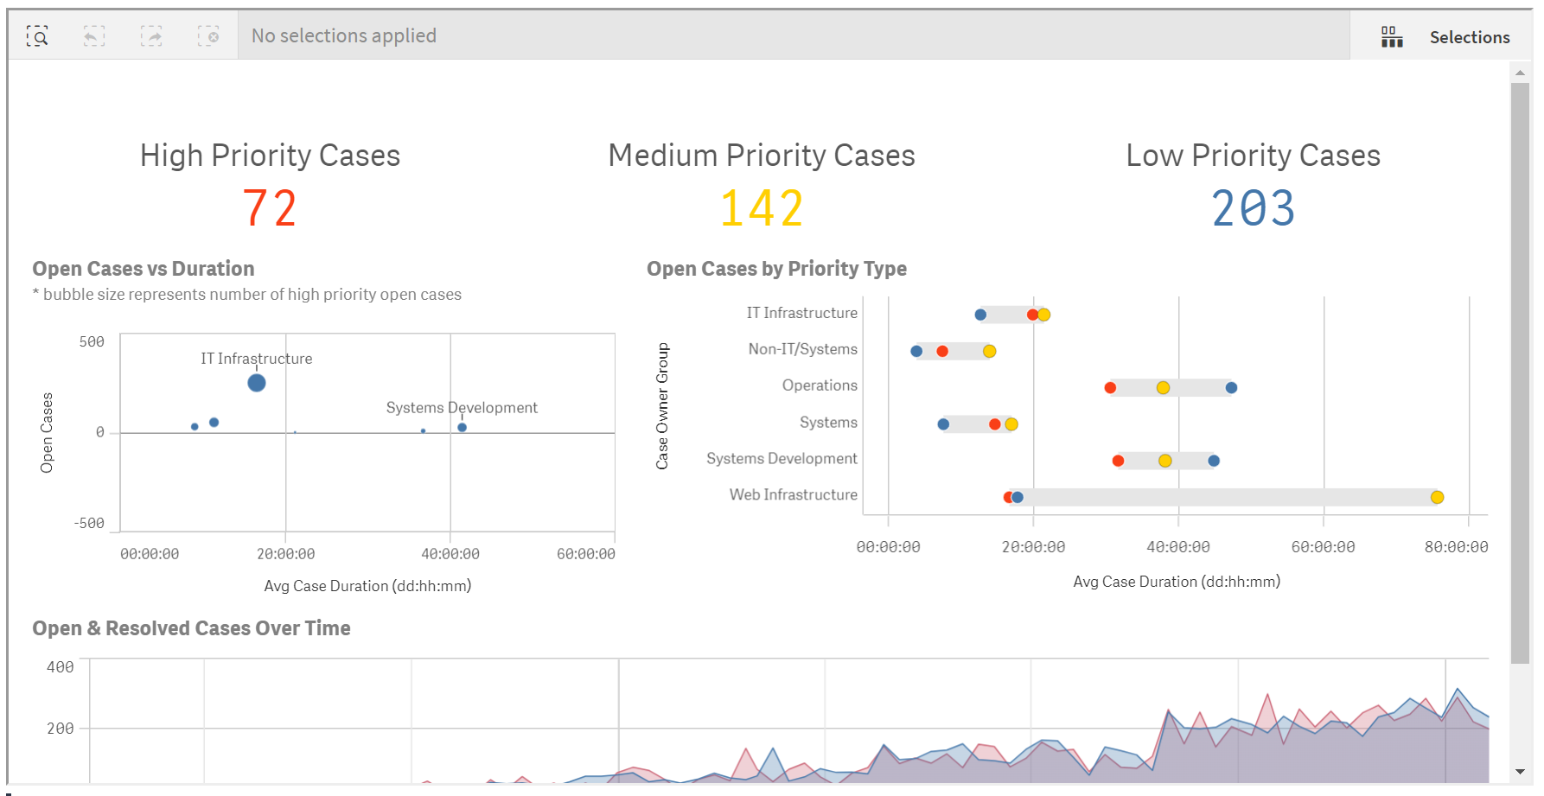Screen dimensions: 1544x796
Task: Select the Systems Development bubble in the scatter plot
Action: pos(461,426)
